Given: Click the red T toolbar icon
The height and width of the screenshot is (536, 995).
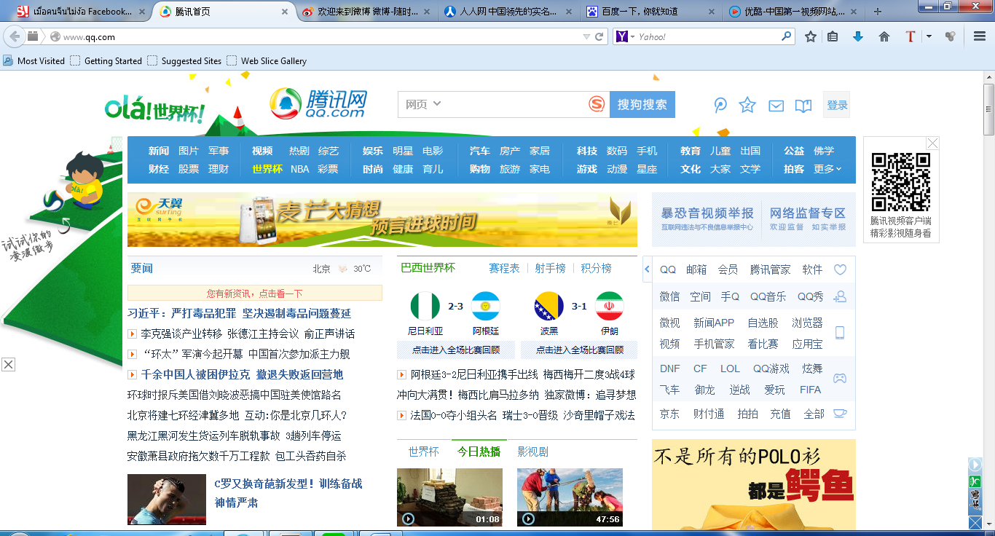Looking at the screenshot, I should point(910,36).
